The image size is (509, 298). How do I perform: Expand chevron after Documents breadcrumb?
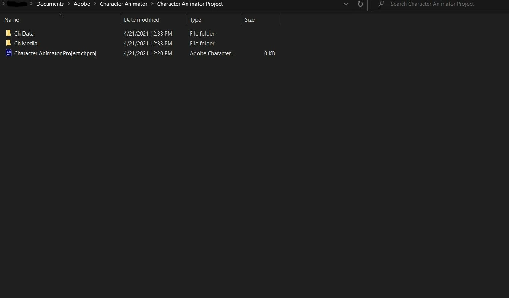[69, 4]
